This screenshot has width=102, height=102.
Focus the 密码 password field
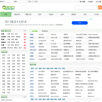[22, 2]
